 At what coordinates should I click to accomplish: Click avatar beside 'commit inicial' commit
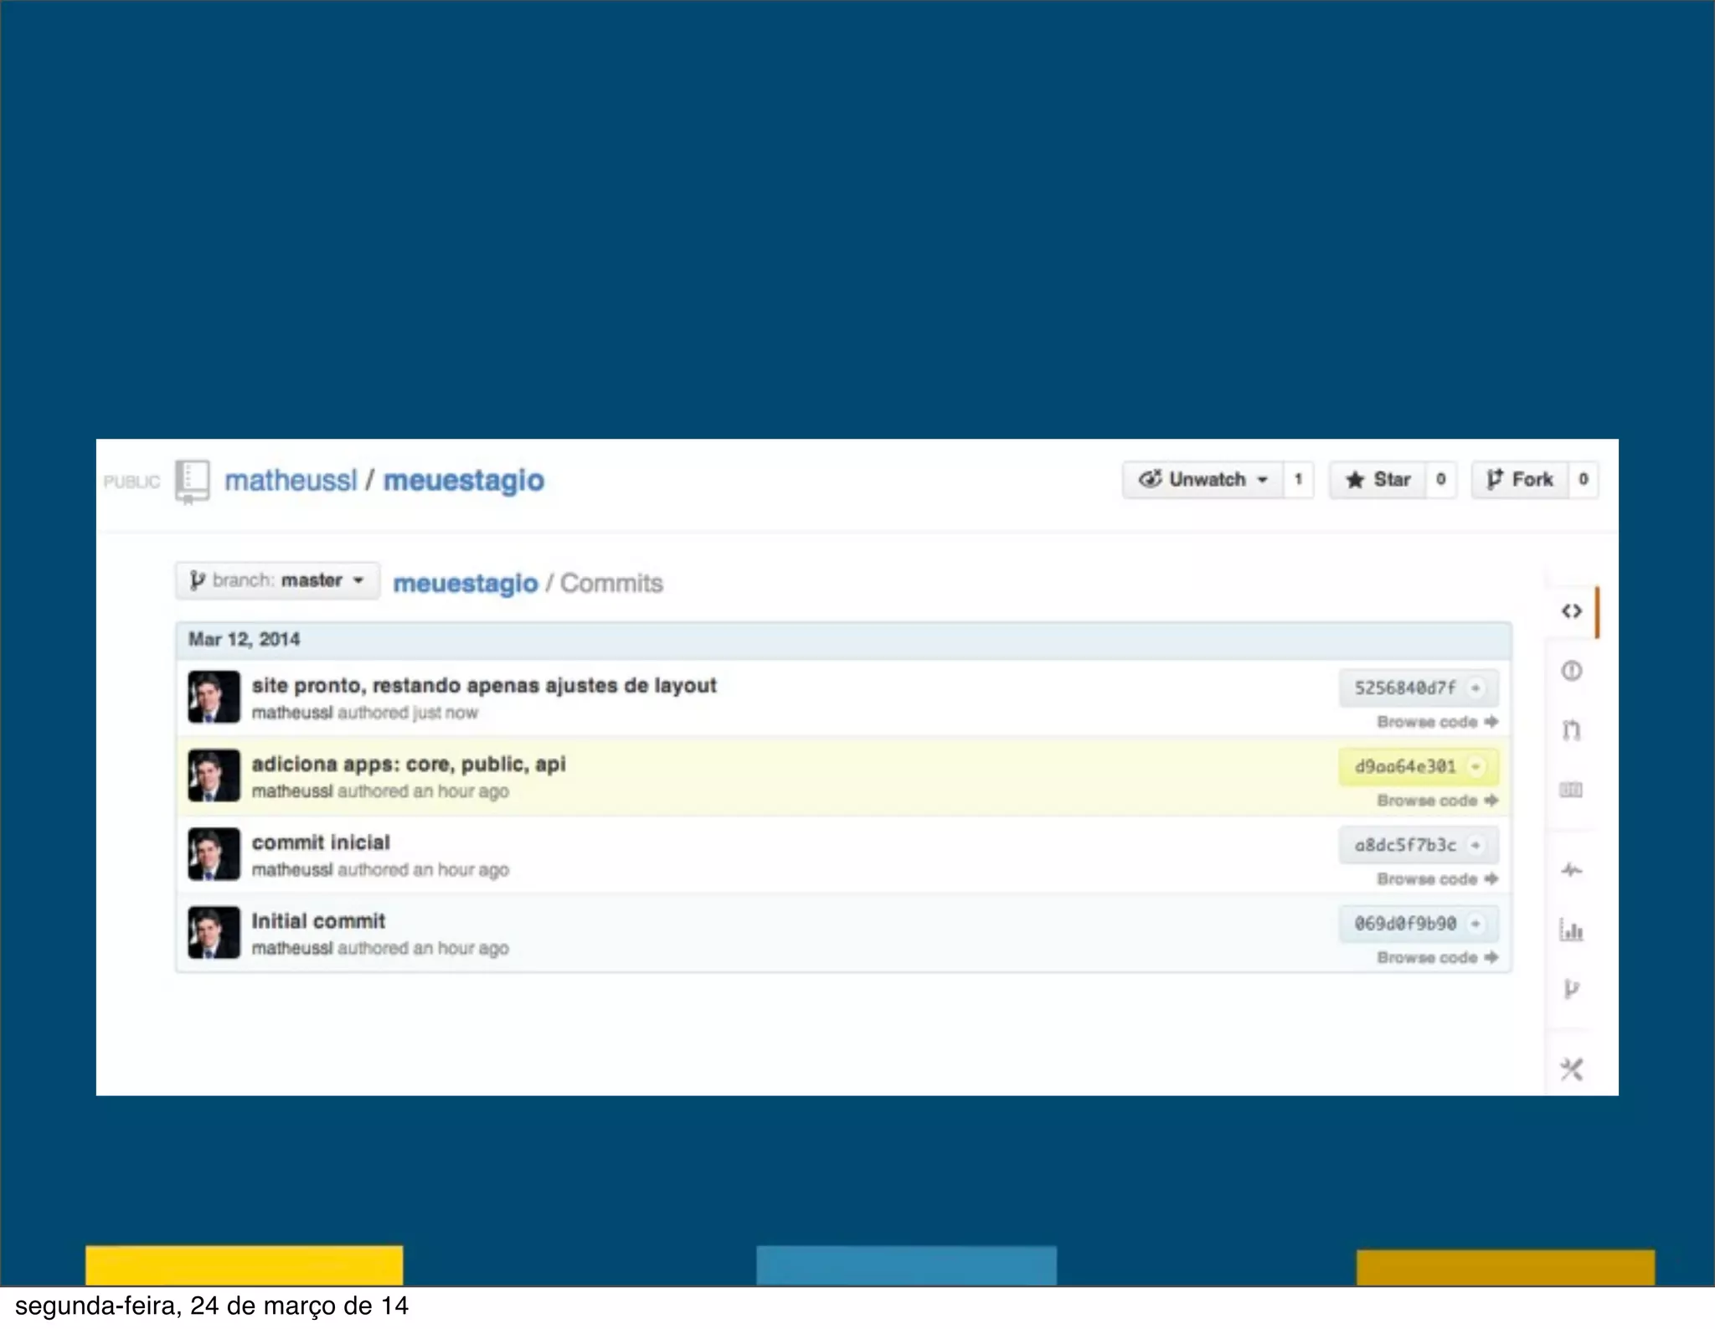pos(214,854)
